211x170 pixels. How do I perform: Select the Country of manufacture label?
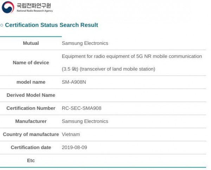coord(31,134)
